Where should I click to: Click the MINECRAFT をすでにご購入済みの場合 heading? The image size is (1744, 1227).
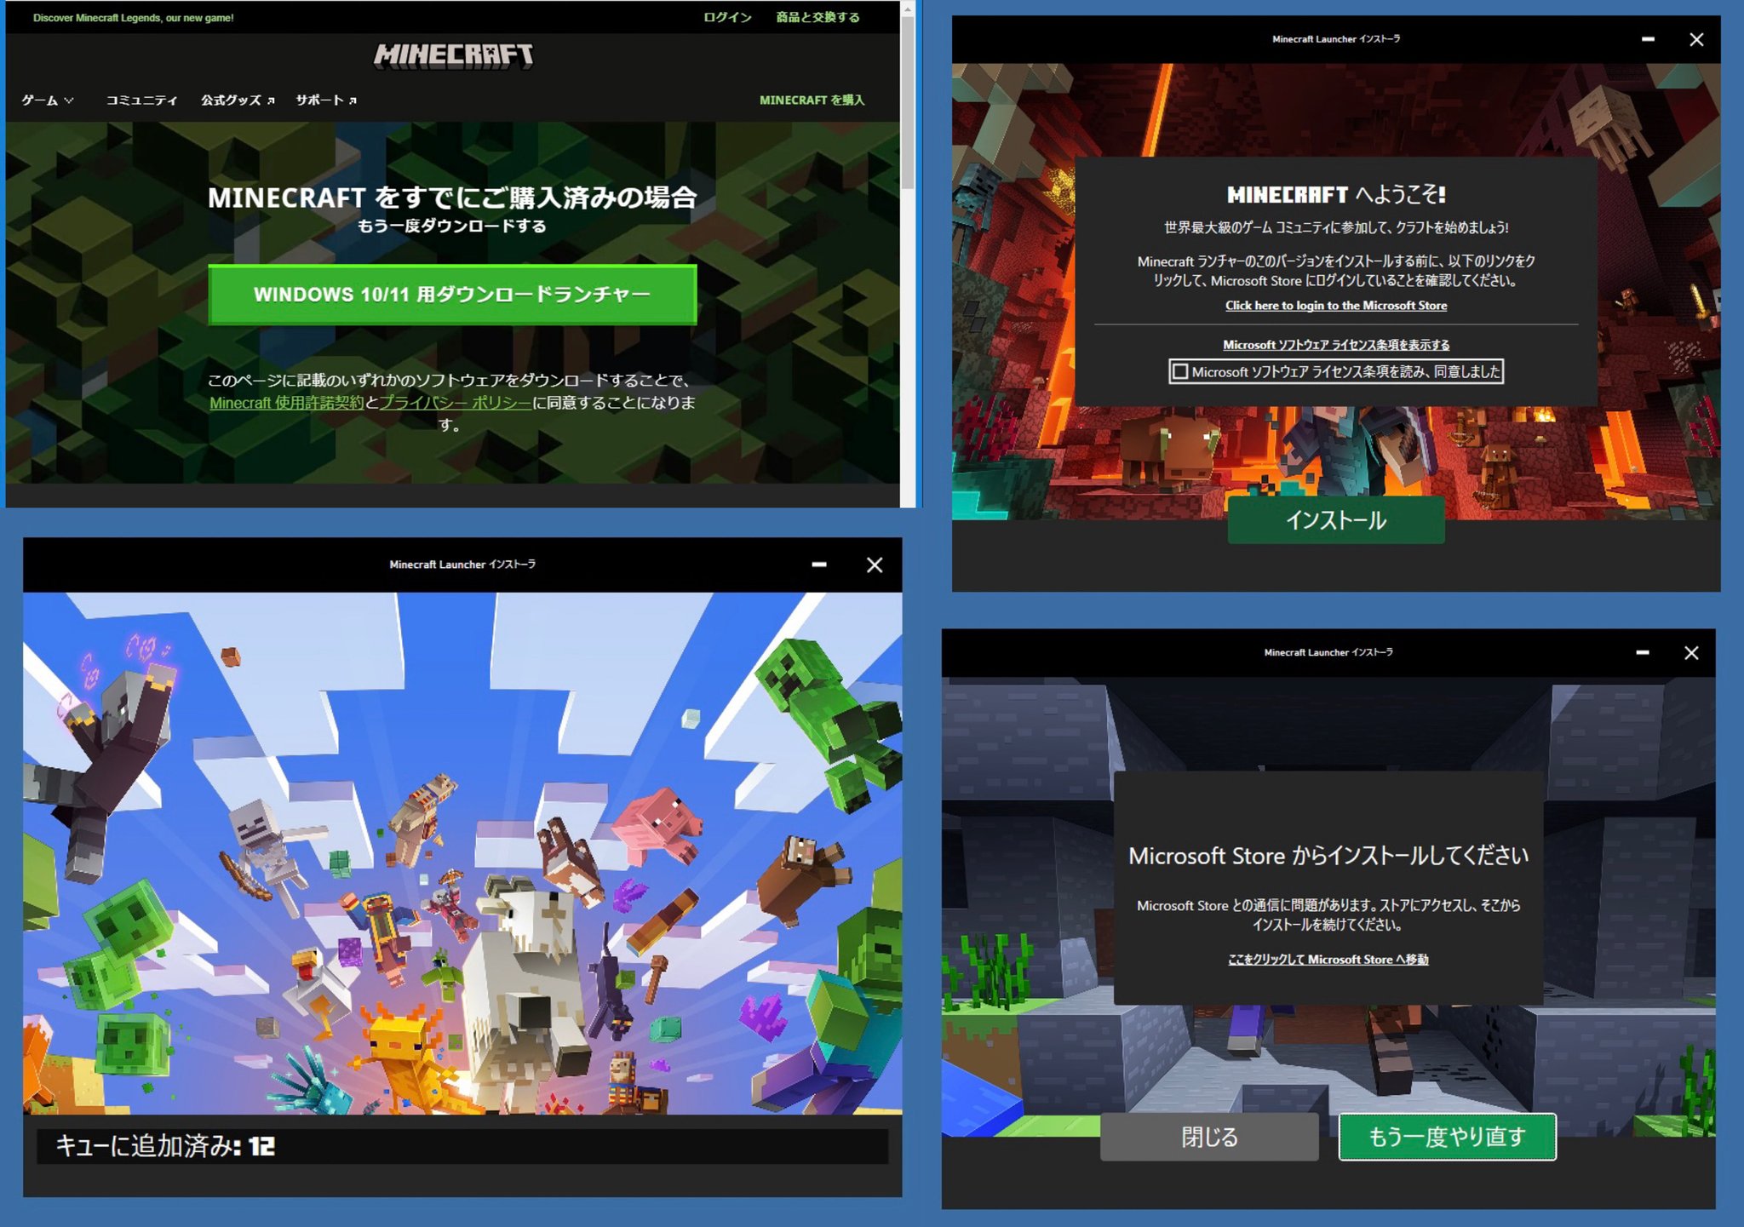[x=452, y=198]
